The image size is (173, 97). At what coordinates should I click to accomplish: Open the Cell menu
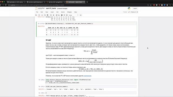(x=57, y=12)
